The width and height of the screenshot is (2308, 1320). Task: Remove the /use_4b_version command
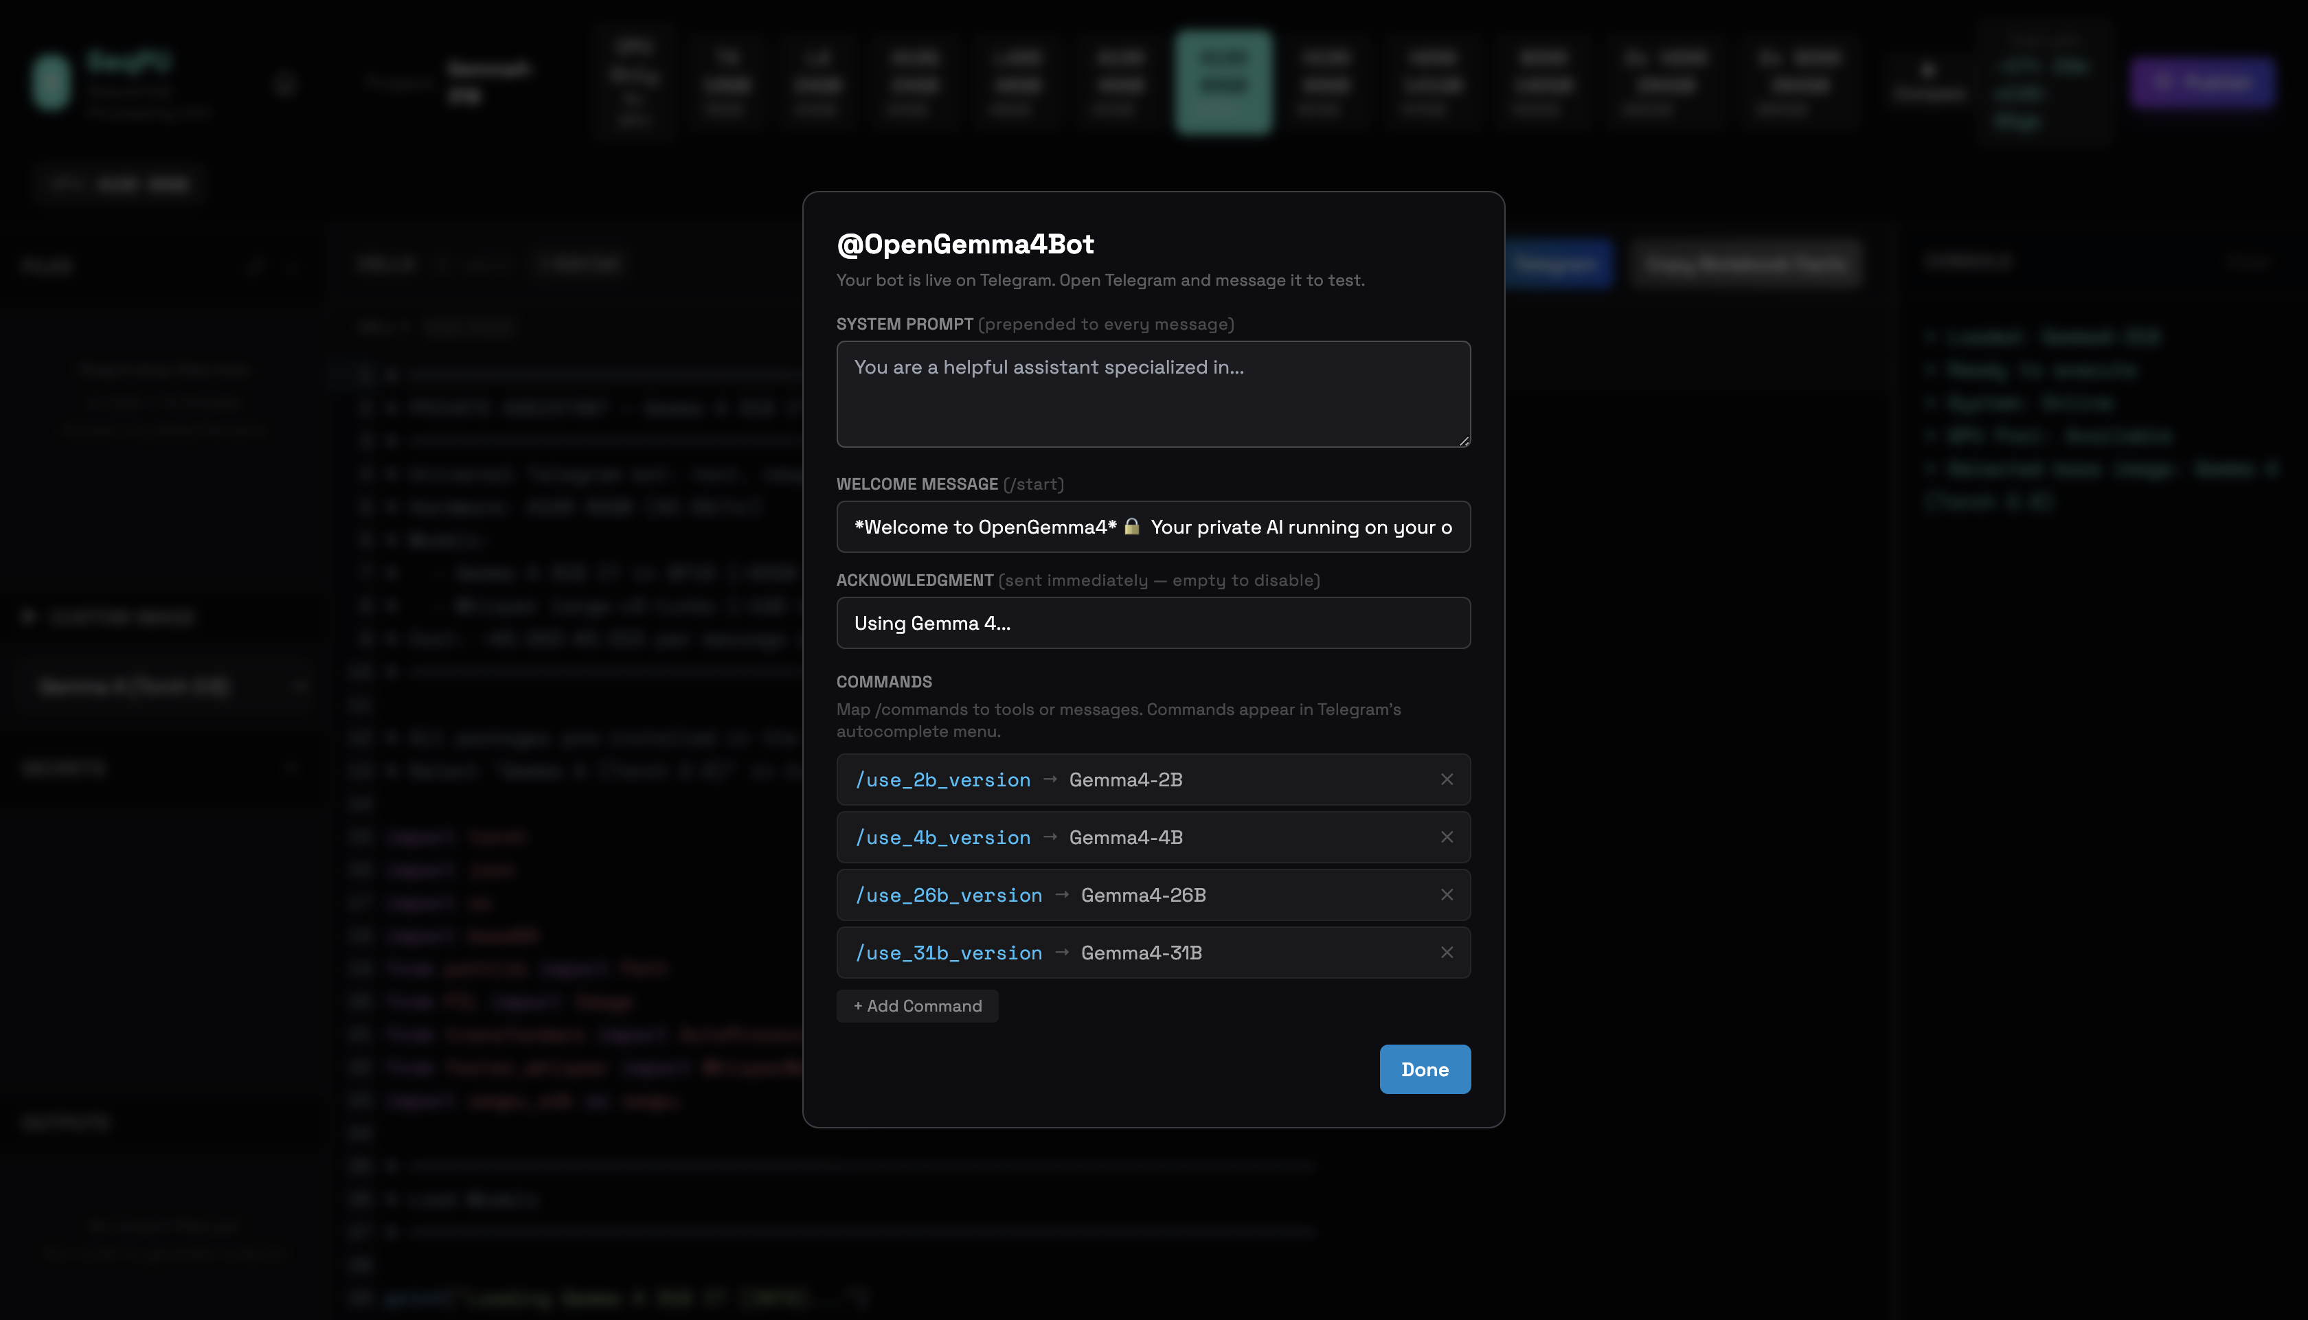tap(1447, 837)
